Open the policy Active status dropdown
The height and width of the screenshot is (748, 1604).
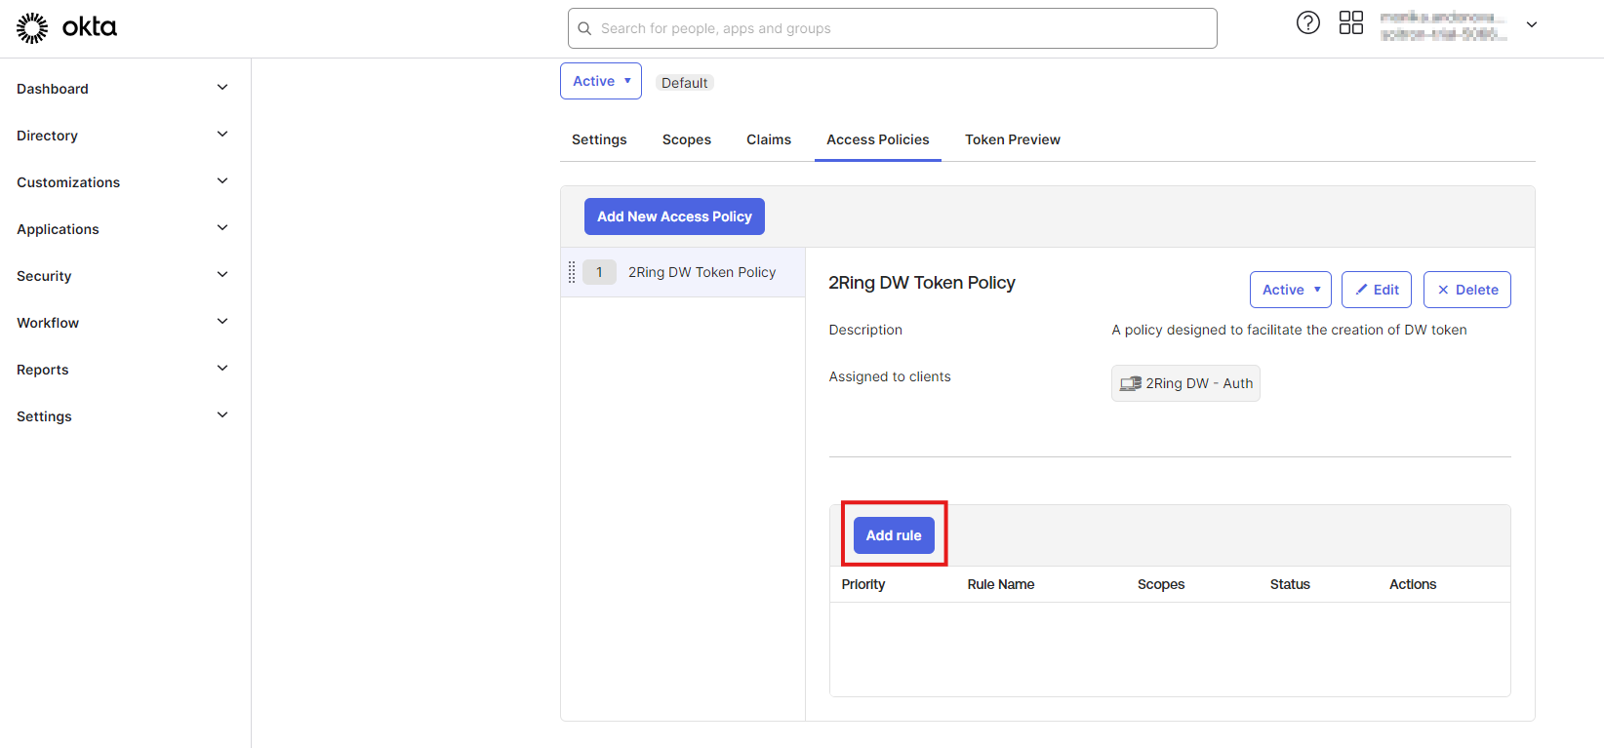1290,290
